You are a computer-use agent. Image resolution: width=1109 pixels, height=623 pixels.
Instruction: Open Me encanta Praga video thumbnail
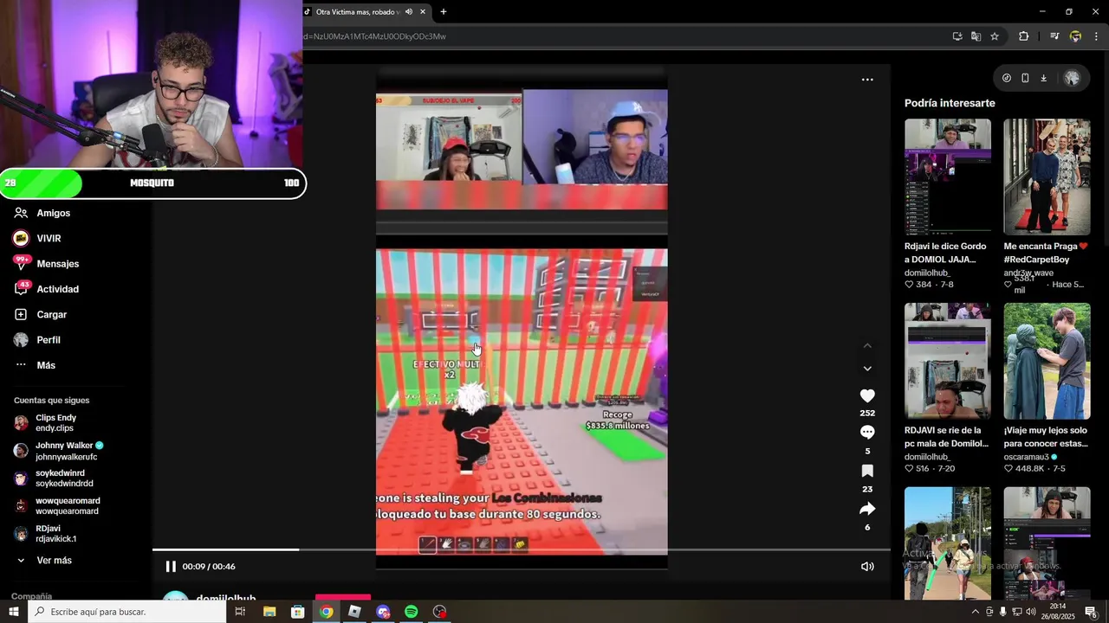coord(1047,177)
